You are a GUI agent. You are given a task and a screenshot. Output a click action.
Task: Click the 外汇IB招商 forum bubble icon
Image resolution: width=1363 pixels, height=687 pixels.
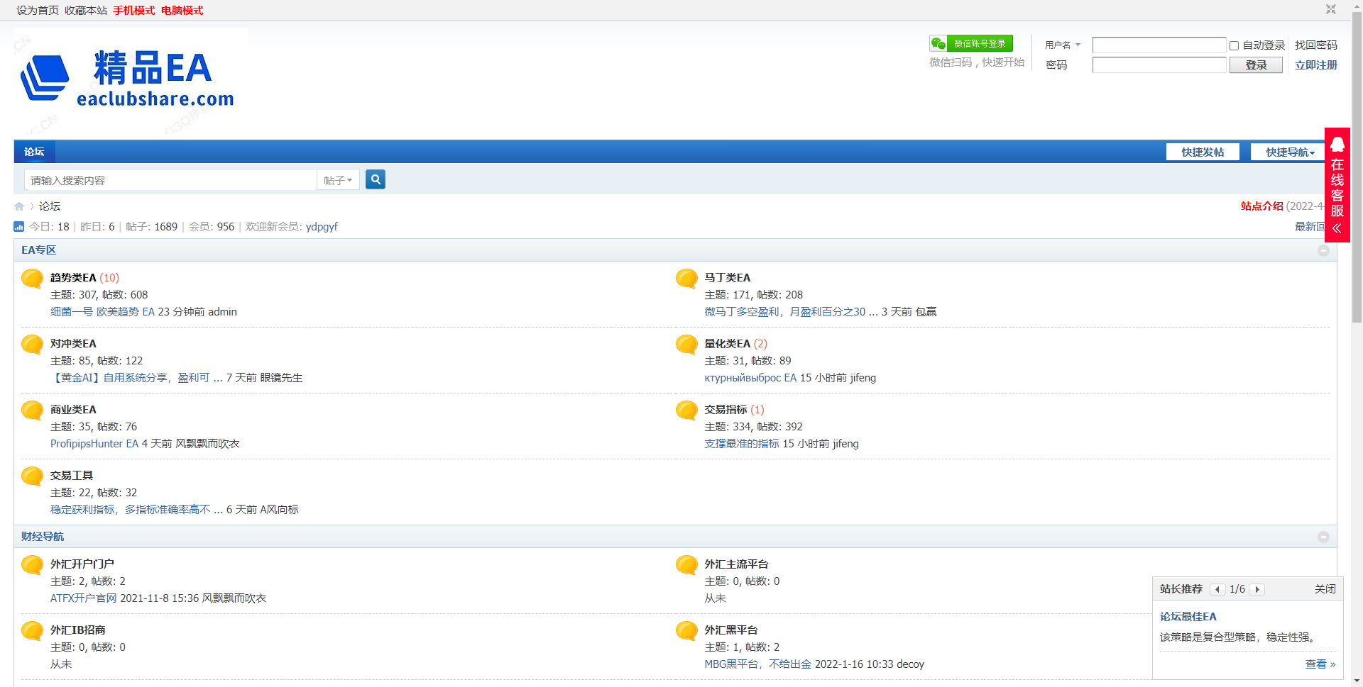click(33, 631)
